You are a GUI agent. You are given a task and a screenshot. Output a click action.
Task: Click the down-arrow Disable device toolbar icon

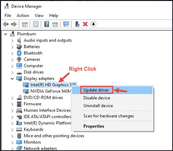pyautogui.click(x=93, y=24)
